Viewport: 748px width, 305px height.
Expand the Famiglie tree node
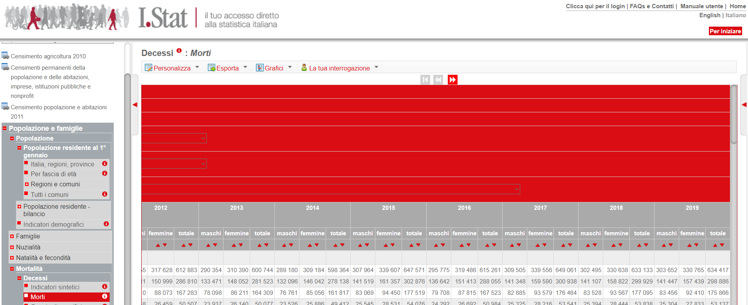[x=12, y=236]
